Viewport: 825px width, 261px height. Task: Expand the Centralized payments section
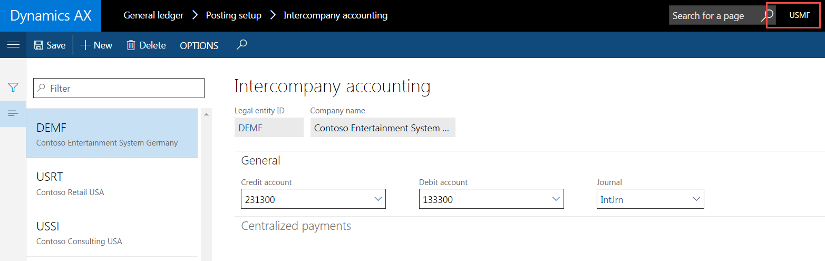click(x=296, y=226)
